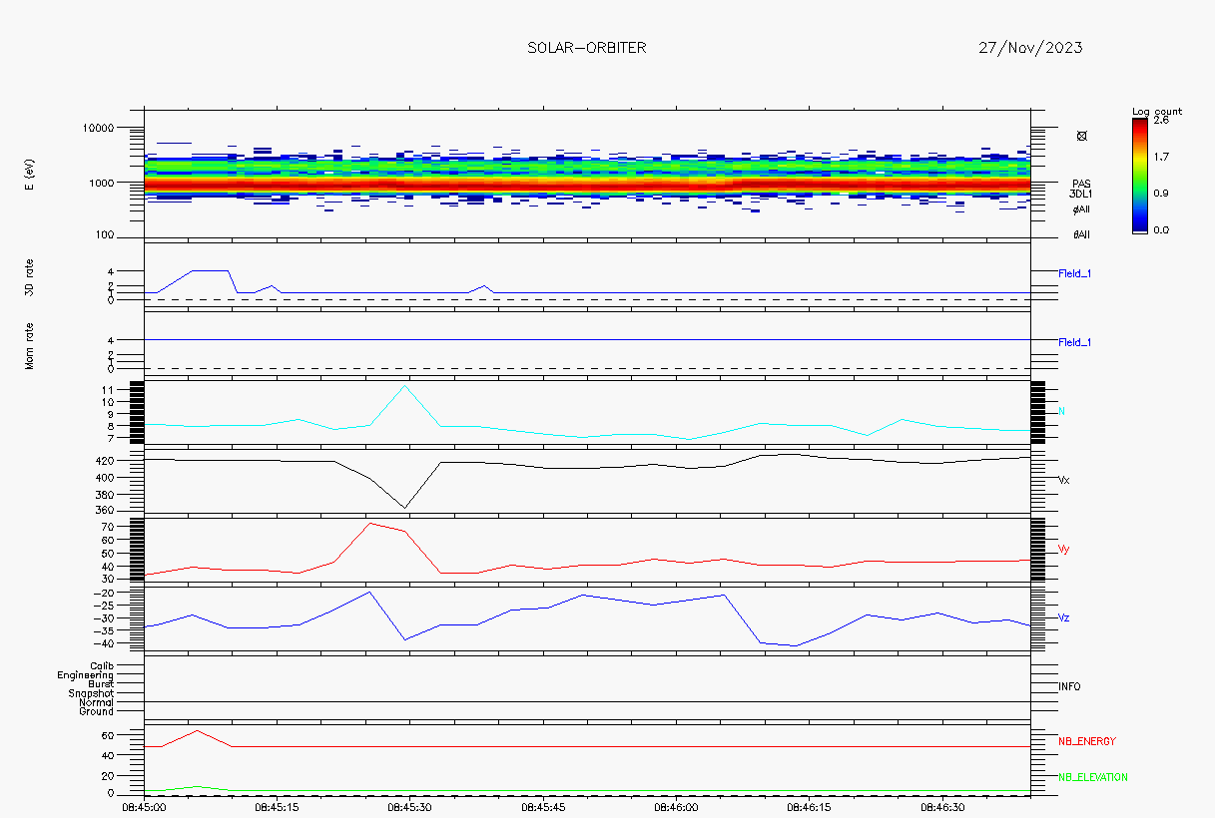Select the 0.9 color bar value
Image resolution: width=1215 pixels, height=818 pixels.
click(x=1163, y=194)
